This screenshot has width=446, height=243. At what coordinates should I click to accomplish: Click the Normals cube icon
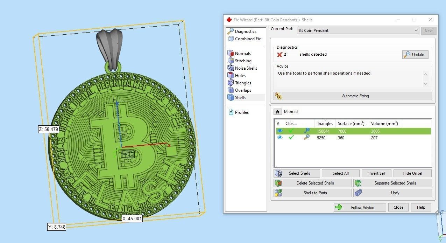pos(231,54)
